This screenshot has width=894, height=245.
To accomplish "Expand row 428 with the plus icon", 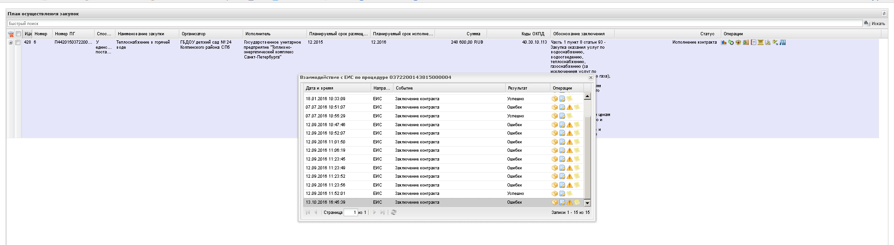I will 11,42.
